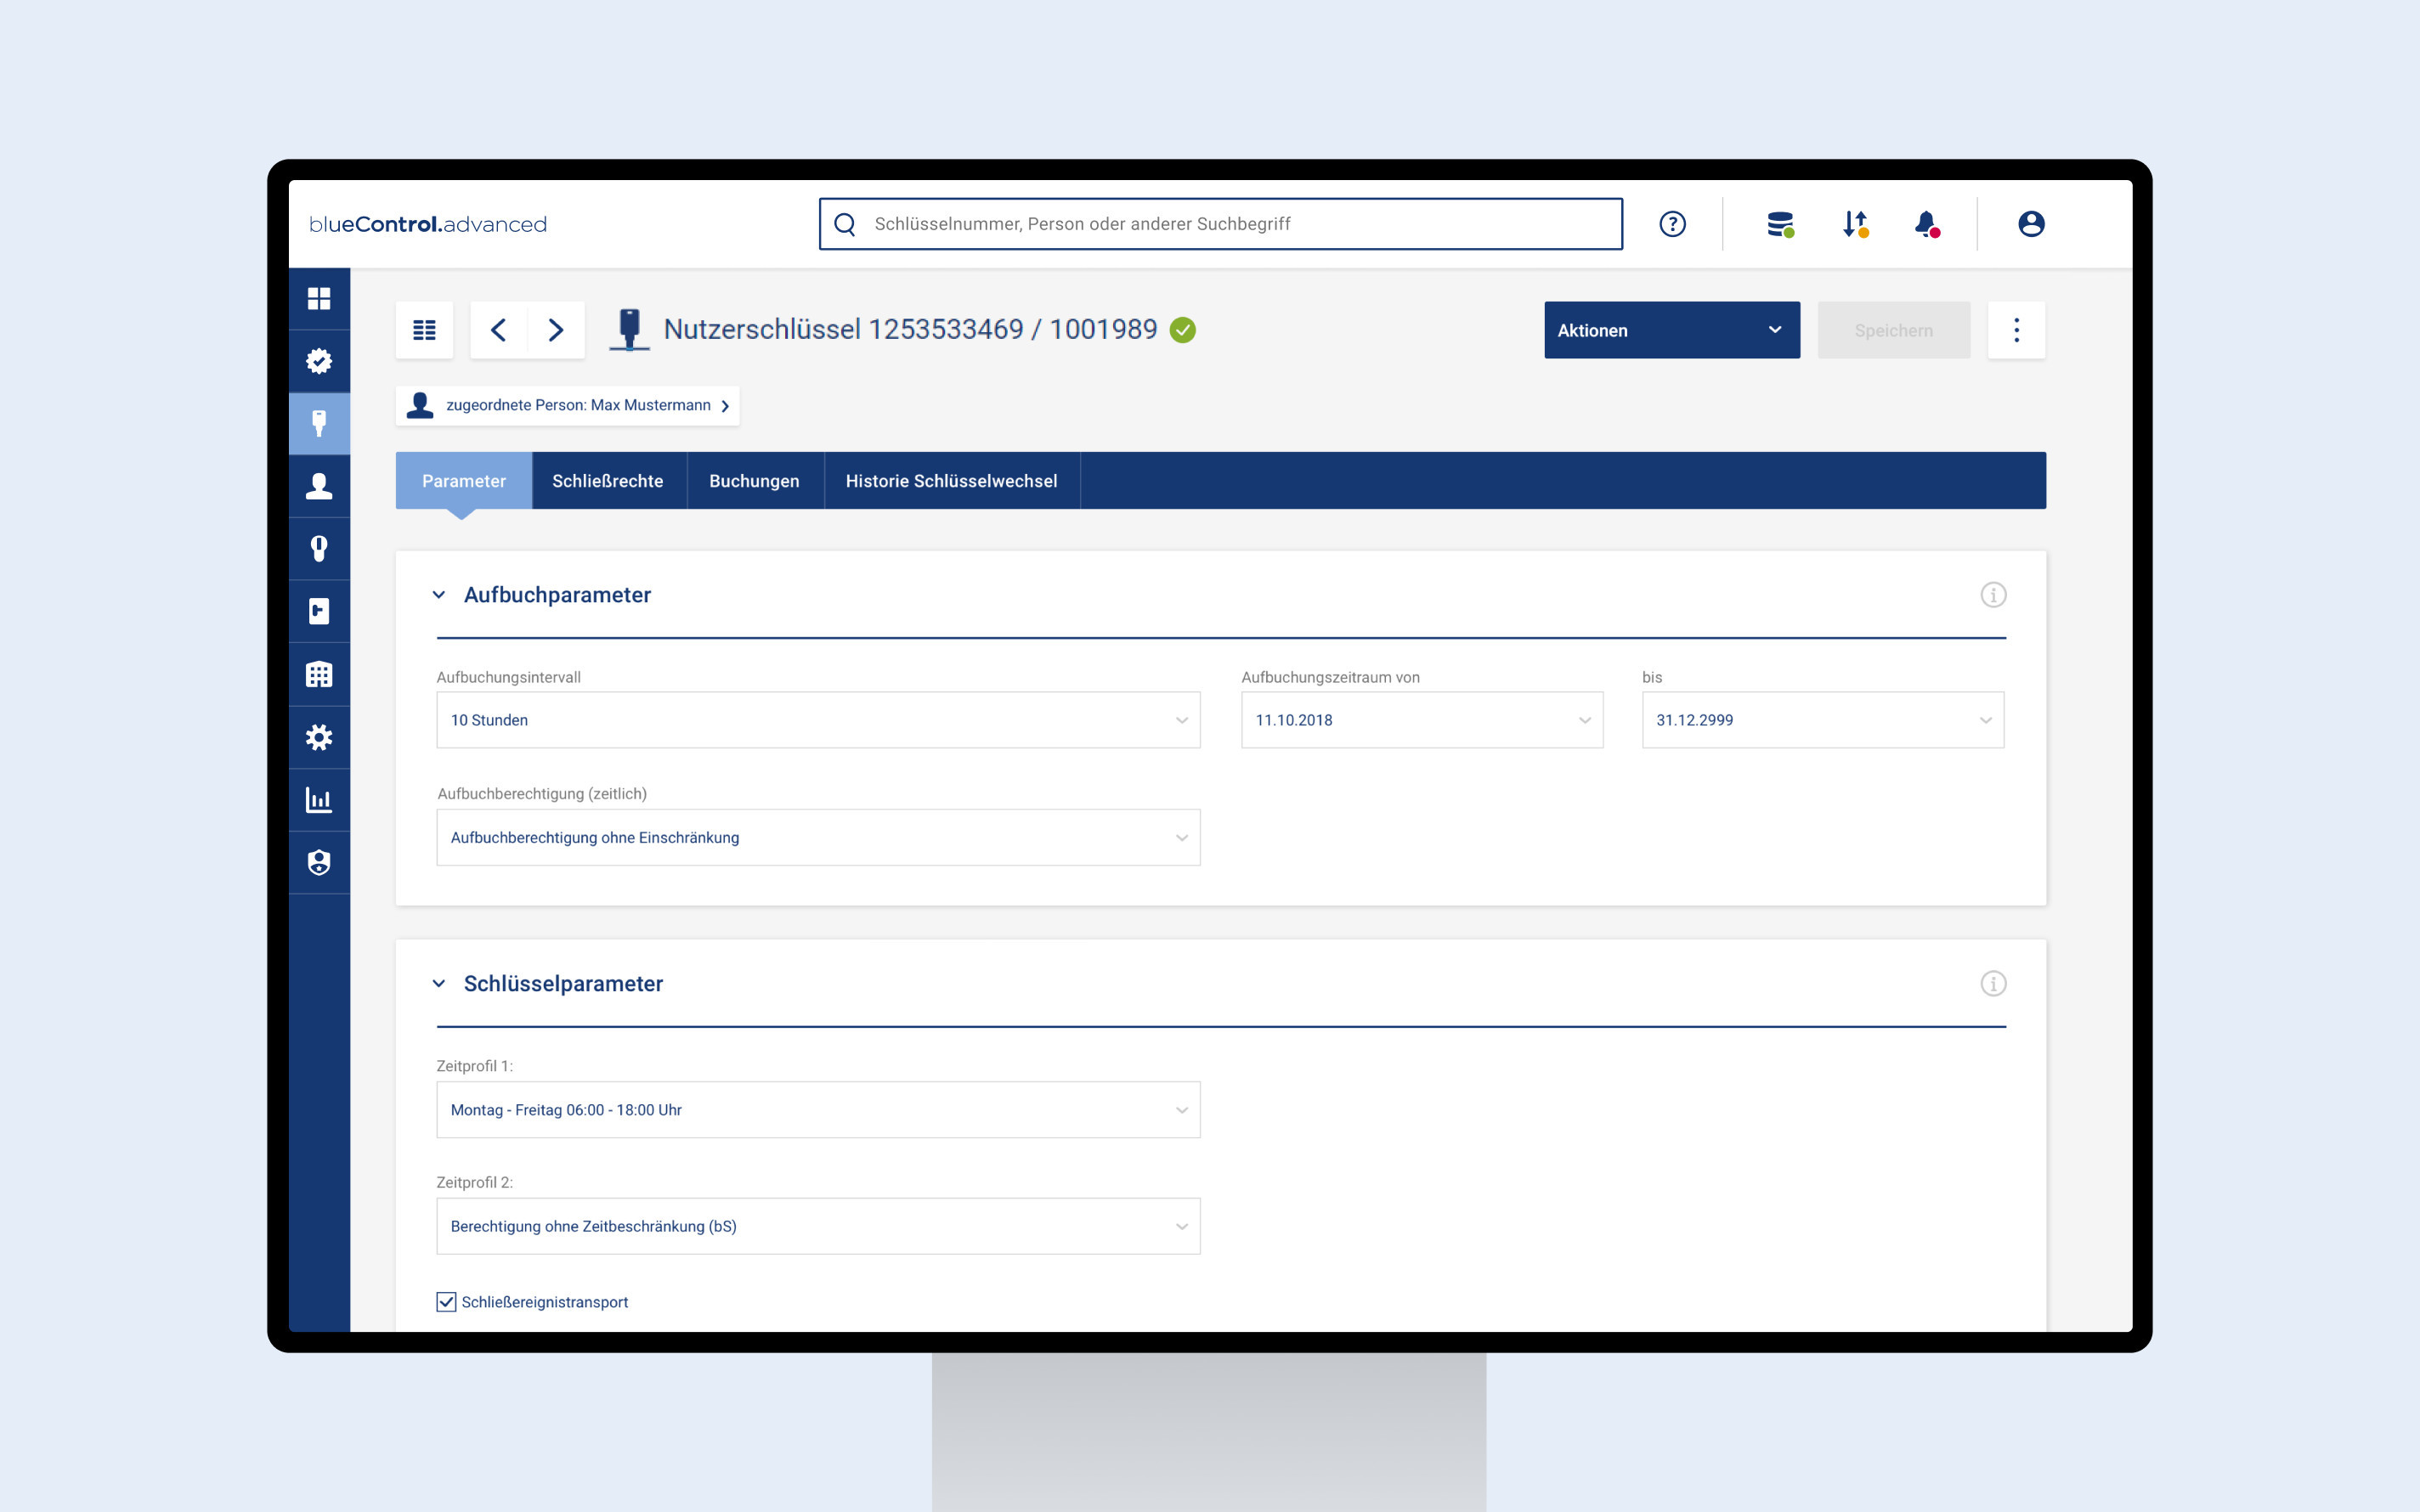Open the user account profile icon

coord(2030,224)
